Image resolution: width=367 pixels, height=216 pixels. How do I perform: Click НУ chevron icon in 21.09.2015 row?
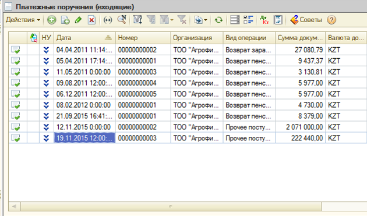[47, 116]
